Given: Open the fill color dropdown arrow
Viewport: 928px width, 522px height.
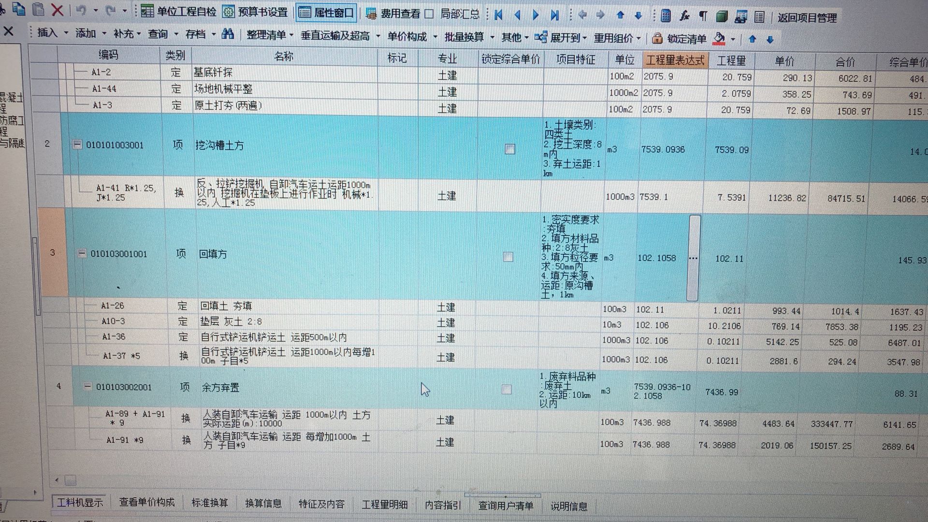Looking at the screenshot, I should point(733,39).
